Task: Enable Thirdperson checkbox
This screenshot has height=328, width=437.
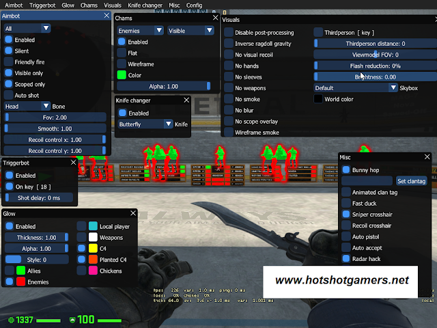Action: coord(318,32)
